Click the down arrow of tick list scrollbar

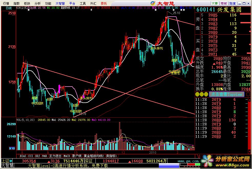(x=249, y=151)
